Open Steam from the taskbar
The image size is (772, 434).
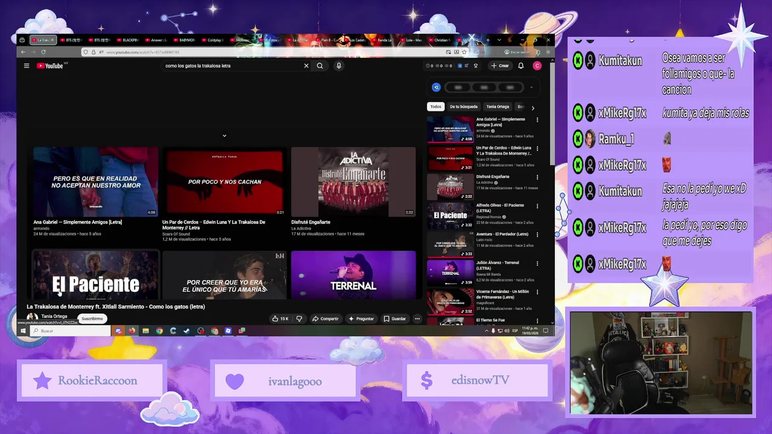pos(186,330)
